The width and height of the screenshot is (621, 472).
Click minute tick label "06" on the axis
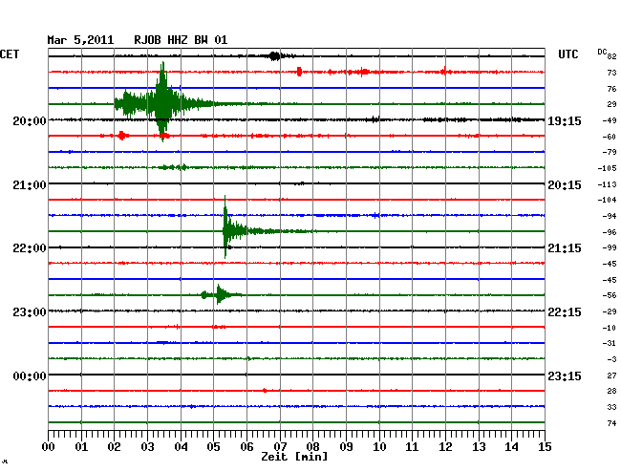pos(246,447)
